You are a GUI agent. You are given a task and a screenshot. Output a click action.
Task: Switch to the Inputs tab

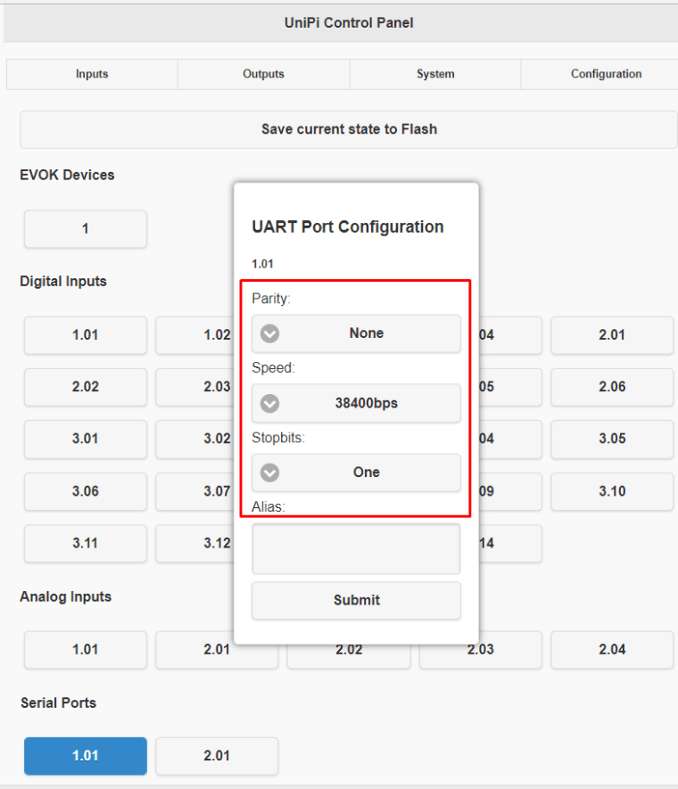pos(92,74)
